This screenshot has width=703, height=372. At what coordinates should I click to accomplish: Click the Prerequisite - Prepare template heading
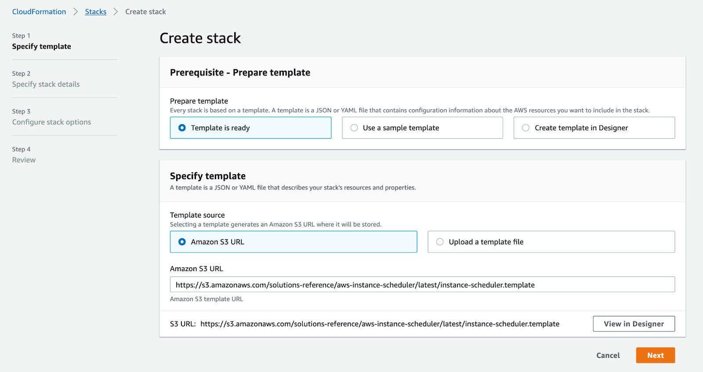tap(240, 72)
